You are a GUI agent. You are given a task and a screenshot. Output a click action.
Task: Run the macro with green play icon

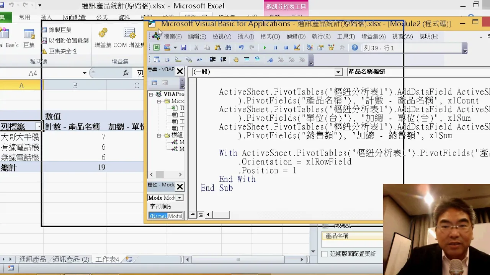click(265, 48)
